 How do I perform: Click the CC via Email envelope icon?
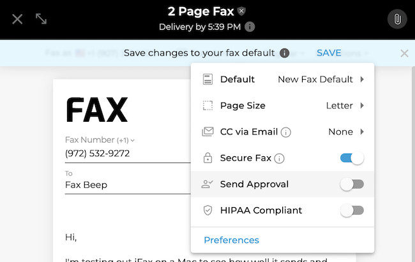207,132
